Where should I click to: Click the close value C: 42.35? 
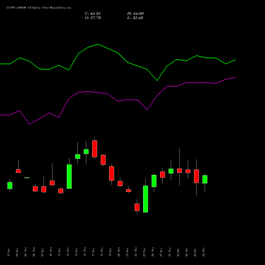click(x=93, y=14)
